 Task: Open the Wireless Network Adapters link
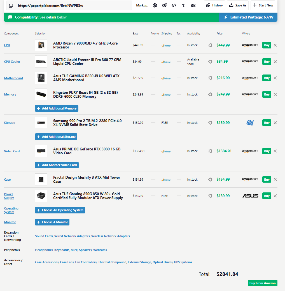coord(111,236)
